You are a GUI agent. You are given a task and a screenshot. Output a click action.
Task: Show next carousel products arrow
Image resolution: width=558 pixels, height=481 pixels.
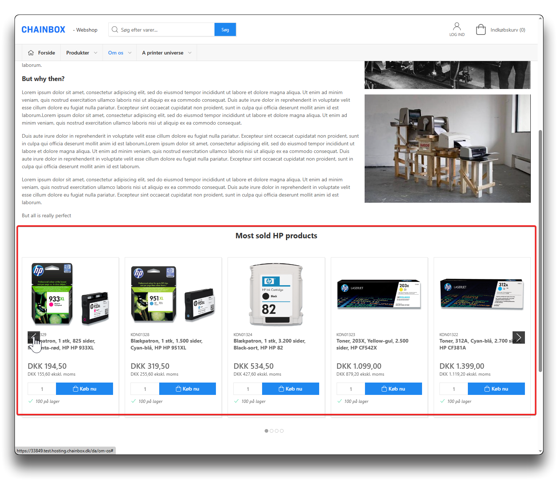click(x=519, y=337)
